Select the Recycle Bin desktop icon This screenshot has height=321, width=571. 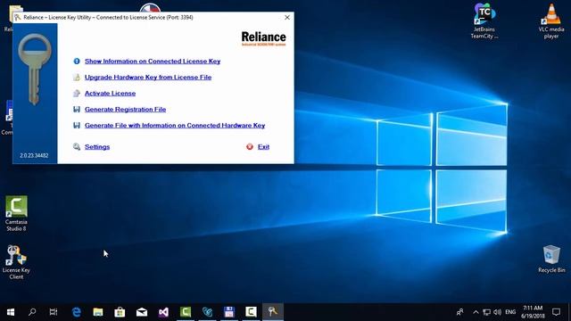tap(551, 259)
